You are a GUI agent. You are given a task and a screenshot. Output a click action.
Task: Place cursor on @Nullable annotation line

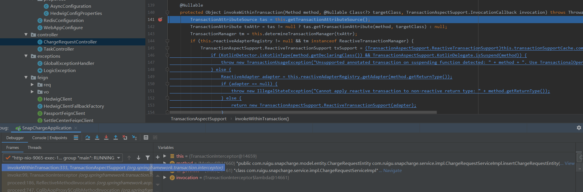click(x=191, y=5)
